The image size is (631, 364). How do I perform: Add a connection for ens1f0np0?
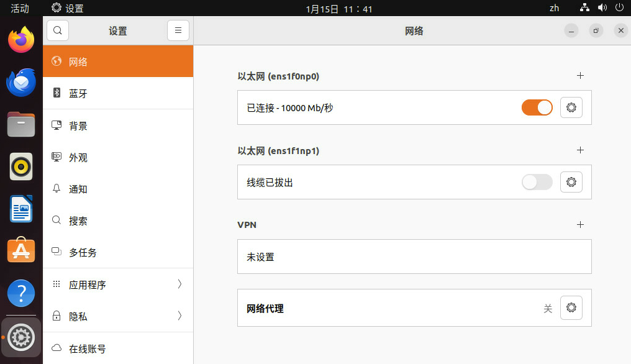pos(580,76)
